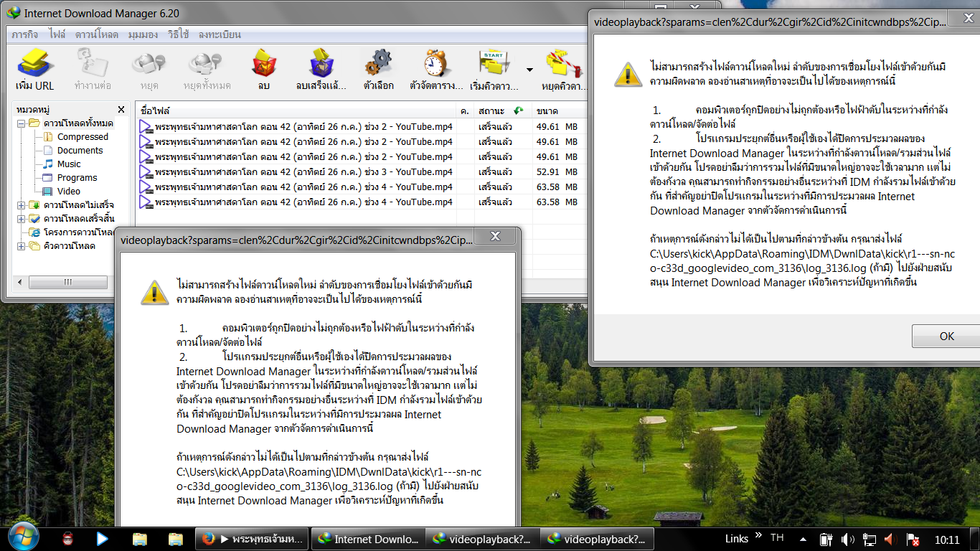Switch to the Firefox taskbar button

pyautogui.click(x=253, y=539)
